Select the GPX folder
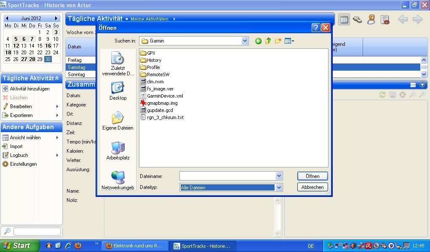Image resolution: width=430 pixels, height=252 pixels. point(151,53)
